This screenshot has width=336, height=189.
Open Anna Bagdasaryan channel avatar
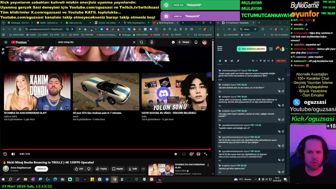[x=6, y=169]
